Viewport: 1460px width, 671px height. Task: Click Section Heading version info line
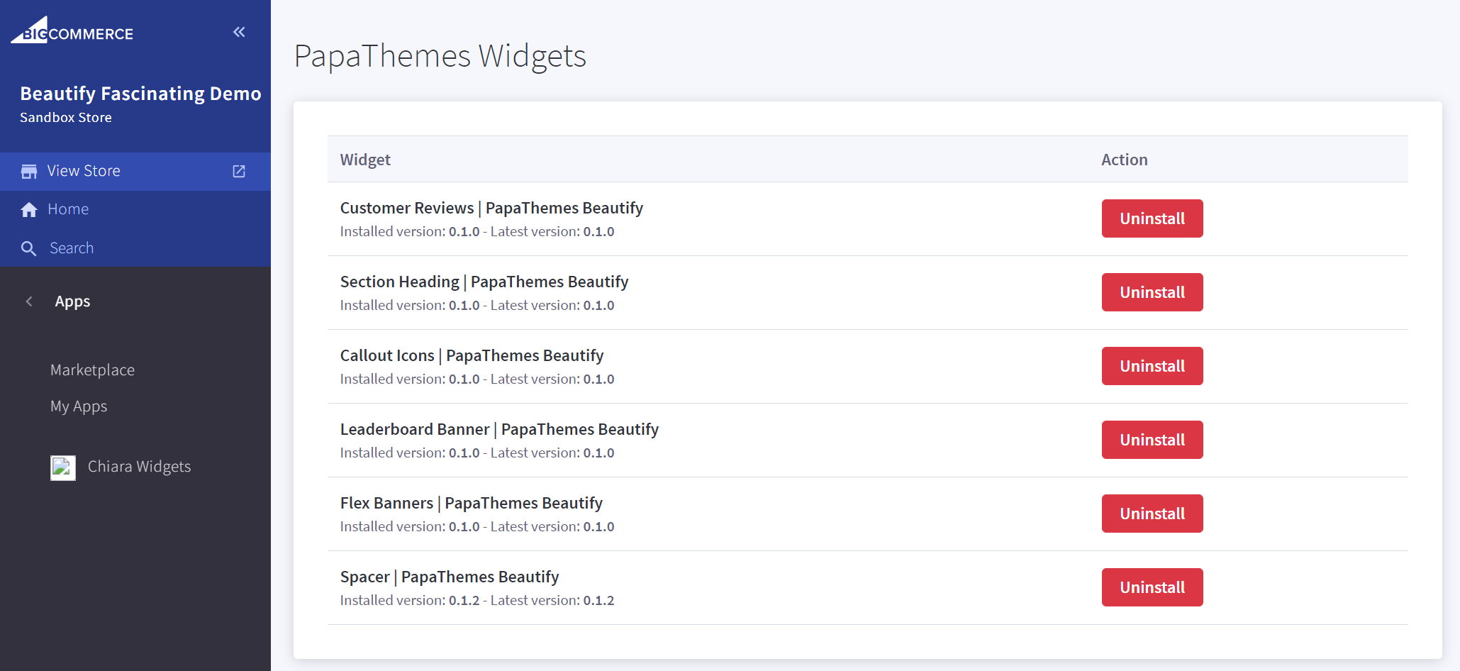tap(477, 305)
